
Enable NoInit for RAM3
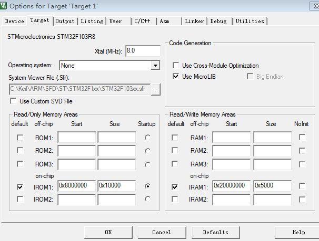click(x=302, y=164)
